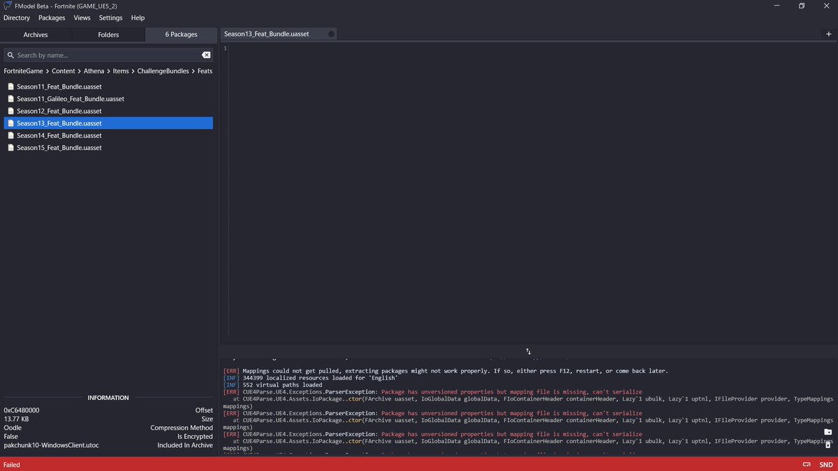Screen dimensions: 838x471
Task: Switch to the Folders tab
Action: (x=108, y=34)
